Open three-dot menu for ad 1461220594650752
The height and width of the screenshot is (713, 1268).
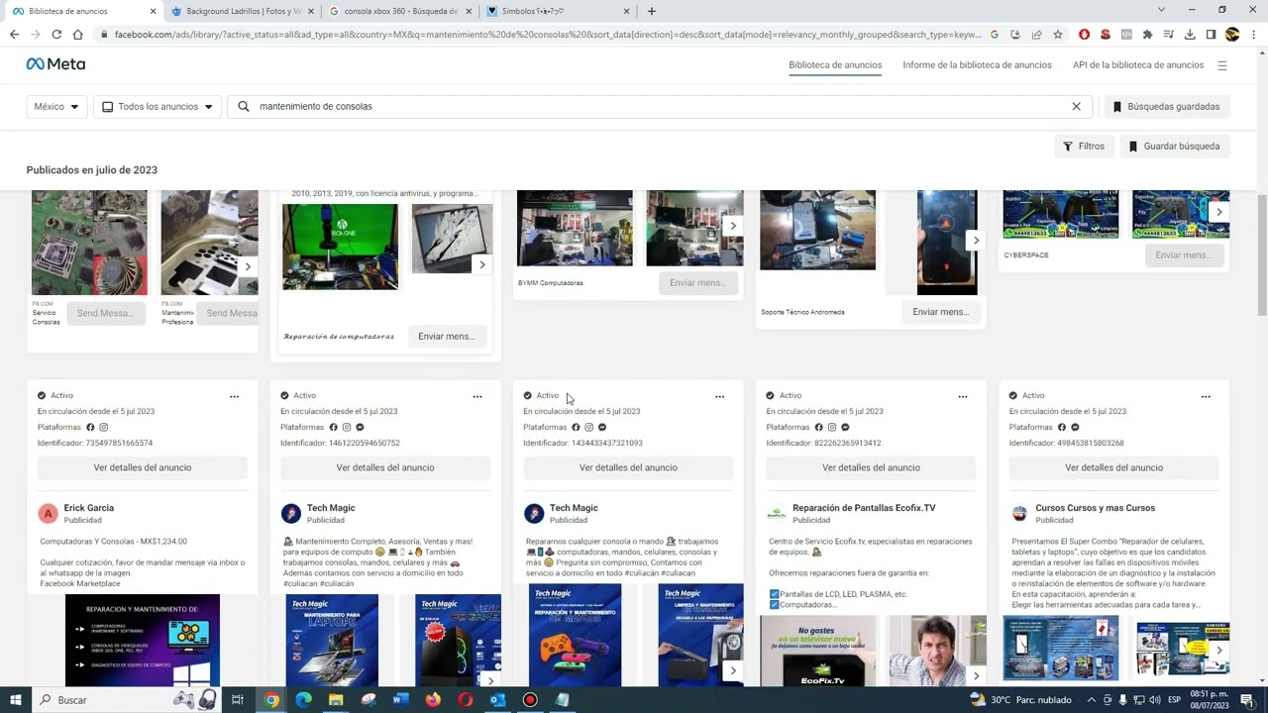477,396
